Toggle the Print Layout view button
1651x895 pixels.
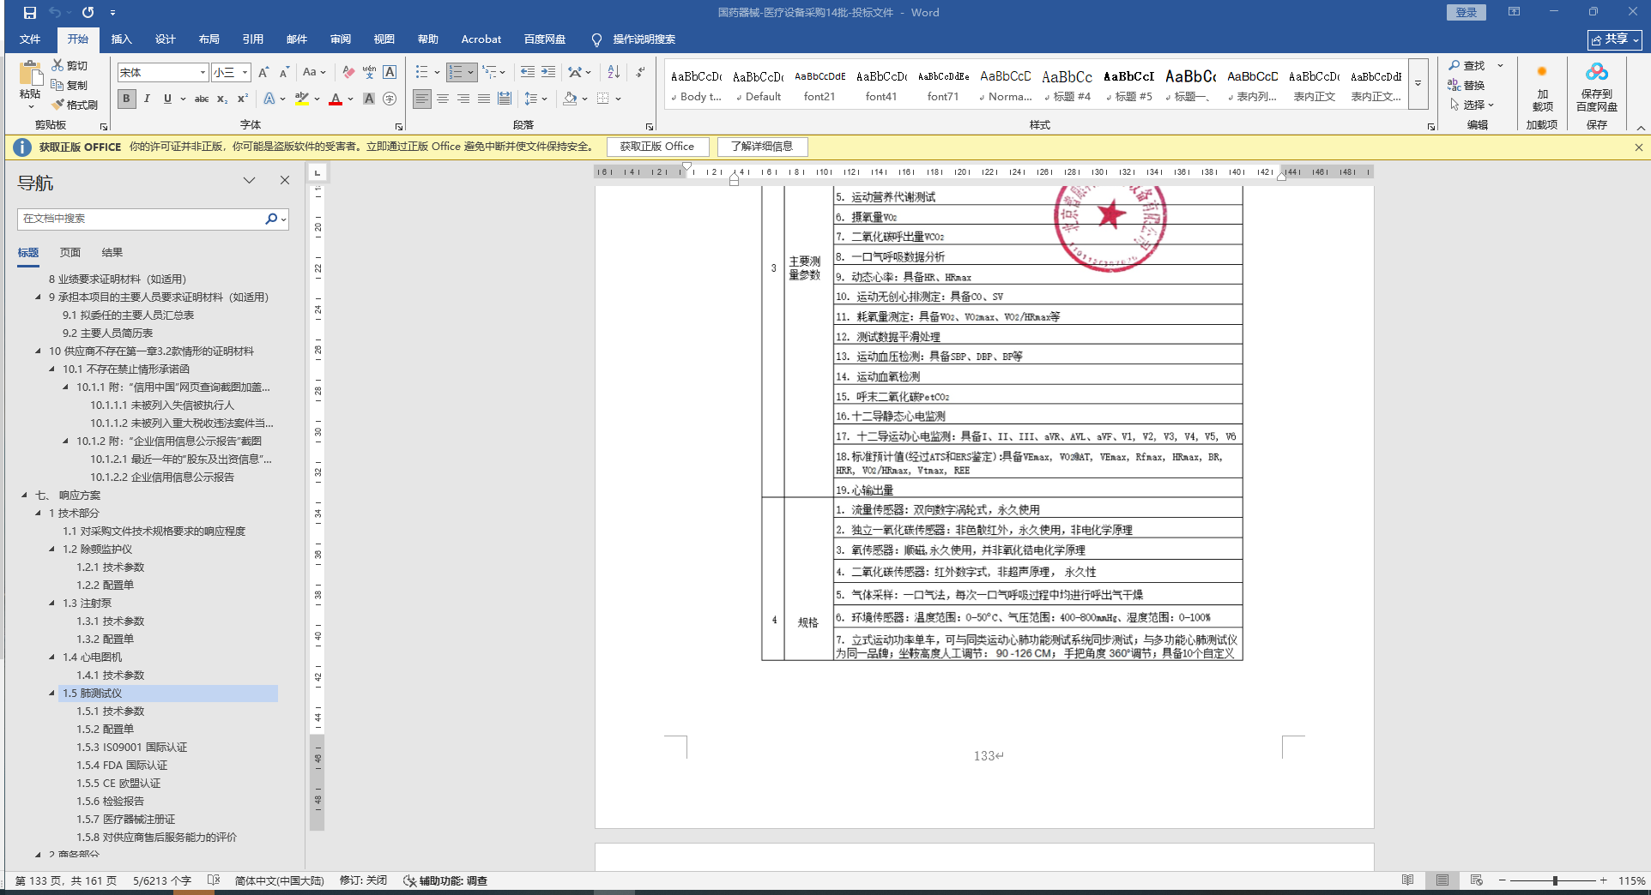1442,880
